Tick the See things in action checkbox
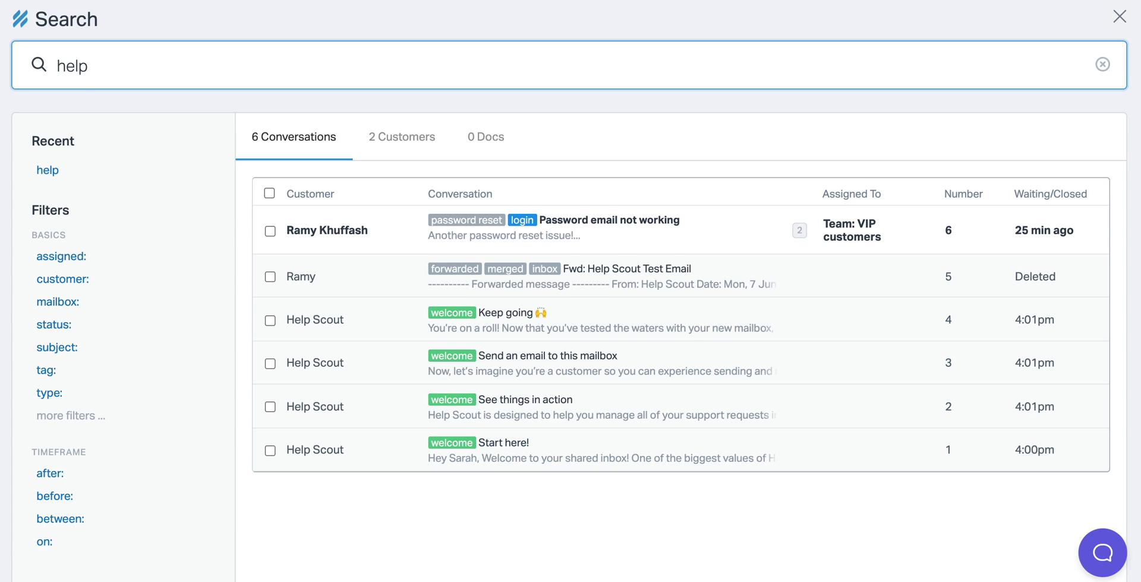The width and height of the screenshot is (1141, 582). (270, 407)
